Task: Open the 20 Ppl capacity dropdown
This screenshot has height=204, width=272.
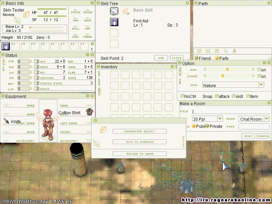Action: tap(220, 119)
